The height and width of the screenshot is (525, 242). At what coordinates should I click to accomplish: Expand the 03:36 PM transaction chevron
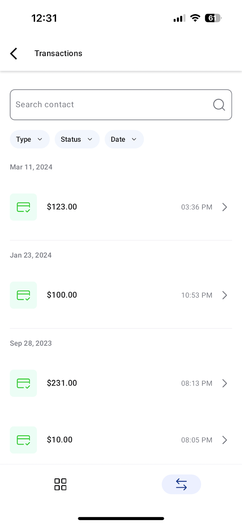pyautogui.click(x=225, y=207)
